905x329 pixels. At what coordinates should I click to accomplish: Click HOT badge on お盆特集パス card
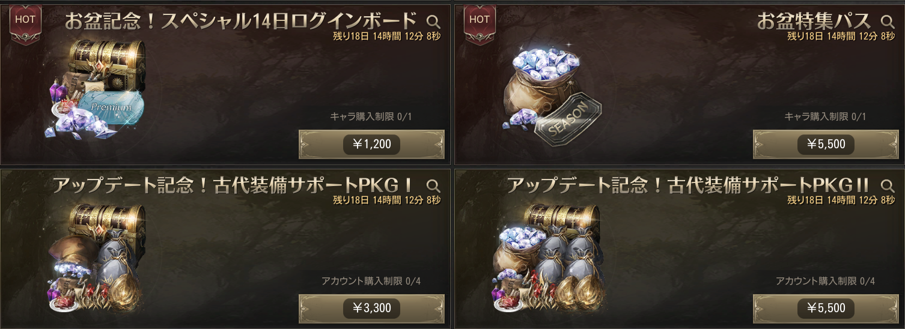(x=479, y=23)
